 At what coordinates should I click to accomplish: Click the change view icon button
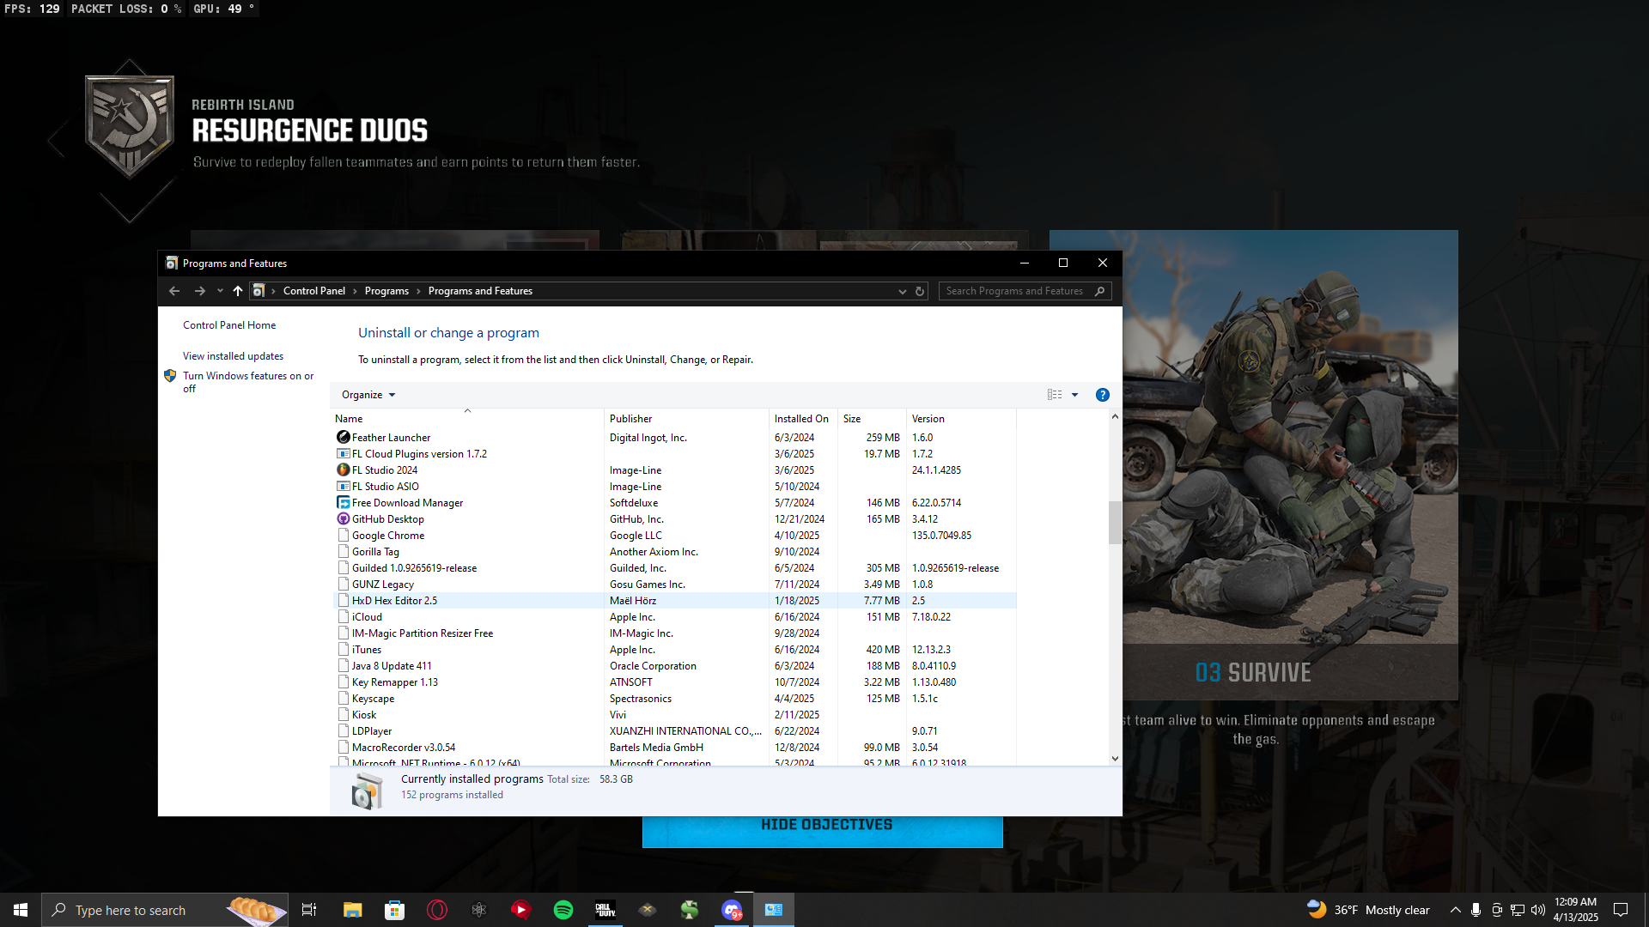coord(1055,395)
